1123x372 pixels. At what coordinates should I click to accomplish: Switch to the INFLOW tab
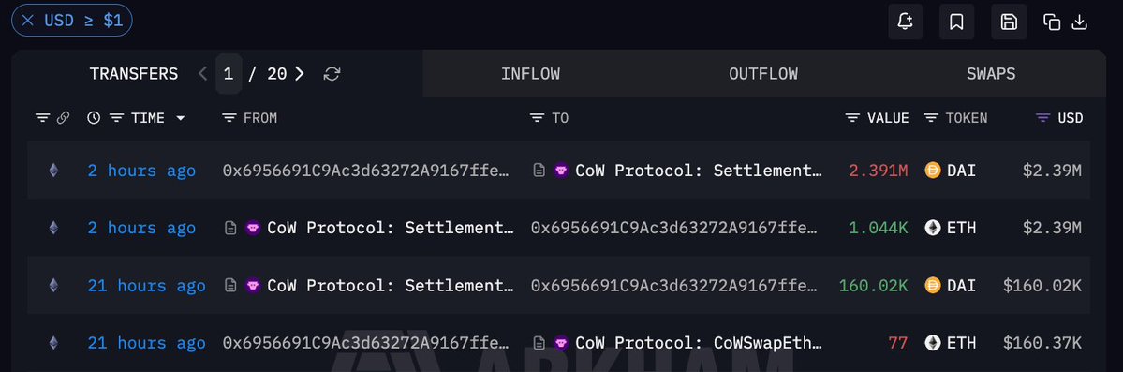(x=531, y=74)
